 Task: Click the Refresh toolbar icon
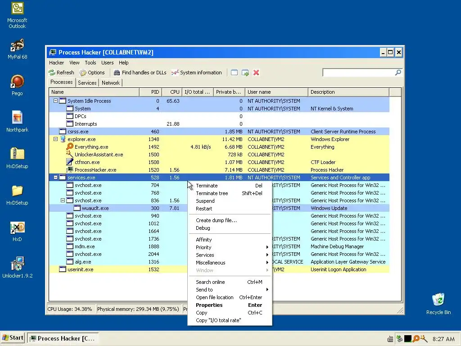click(x=52, y=73)
